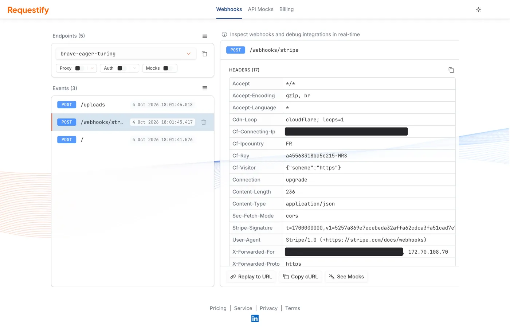
Task: Open the brave-eager-turing endpoint dropdown
Action: point(126,54)
